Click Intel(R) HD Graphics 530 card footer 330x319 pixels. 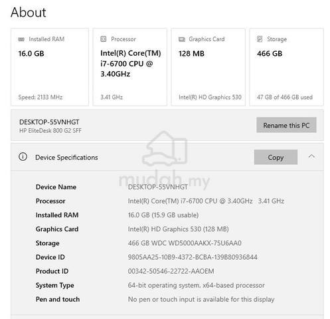click(x=210, y=97)
